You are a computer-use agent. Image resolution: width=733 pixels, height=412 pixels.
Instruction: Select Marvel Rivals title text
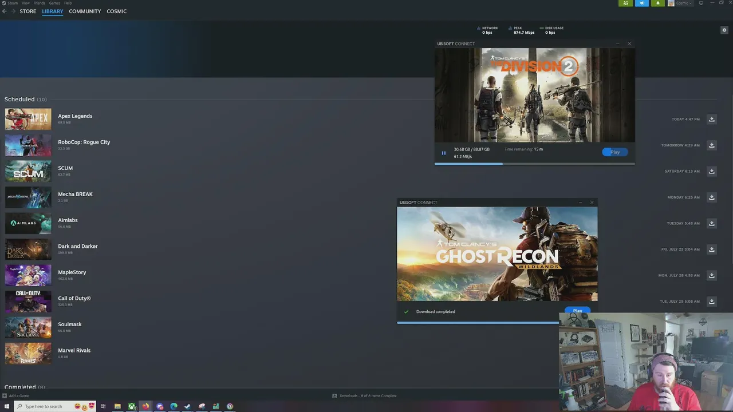pyautogui.click(x=74, y=350)
